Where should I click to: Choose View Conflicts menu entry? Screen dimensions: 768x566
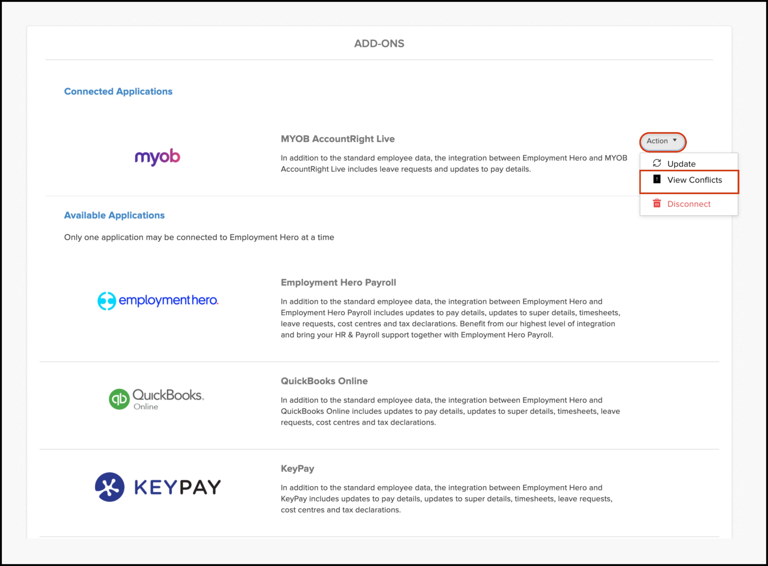694,180
